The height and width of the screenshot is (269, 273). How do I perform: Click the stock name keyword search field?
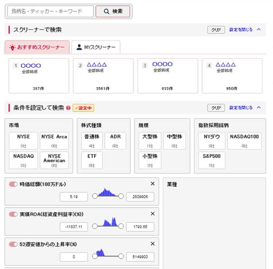click(50, 12)
